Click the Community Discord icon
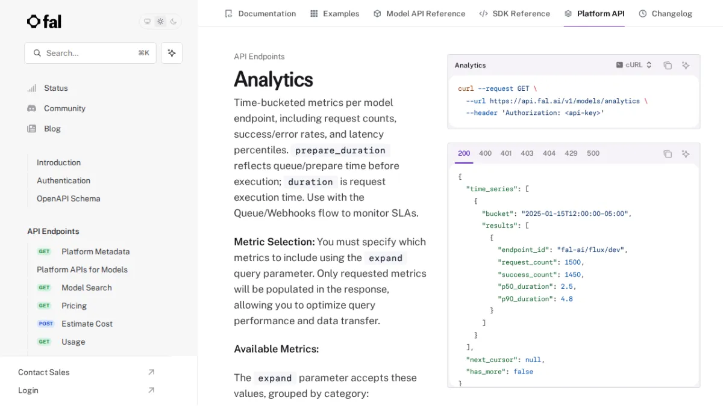The image size is (723, 406). click(32, 108)
